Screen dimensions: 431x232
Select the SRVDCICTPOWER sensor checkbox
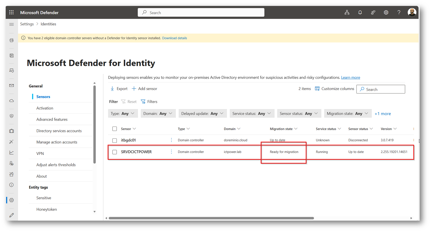(115, 152)
